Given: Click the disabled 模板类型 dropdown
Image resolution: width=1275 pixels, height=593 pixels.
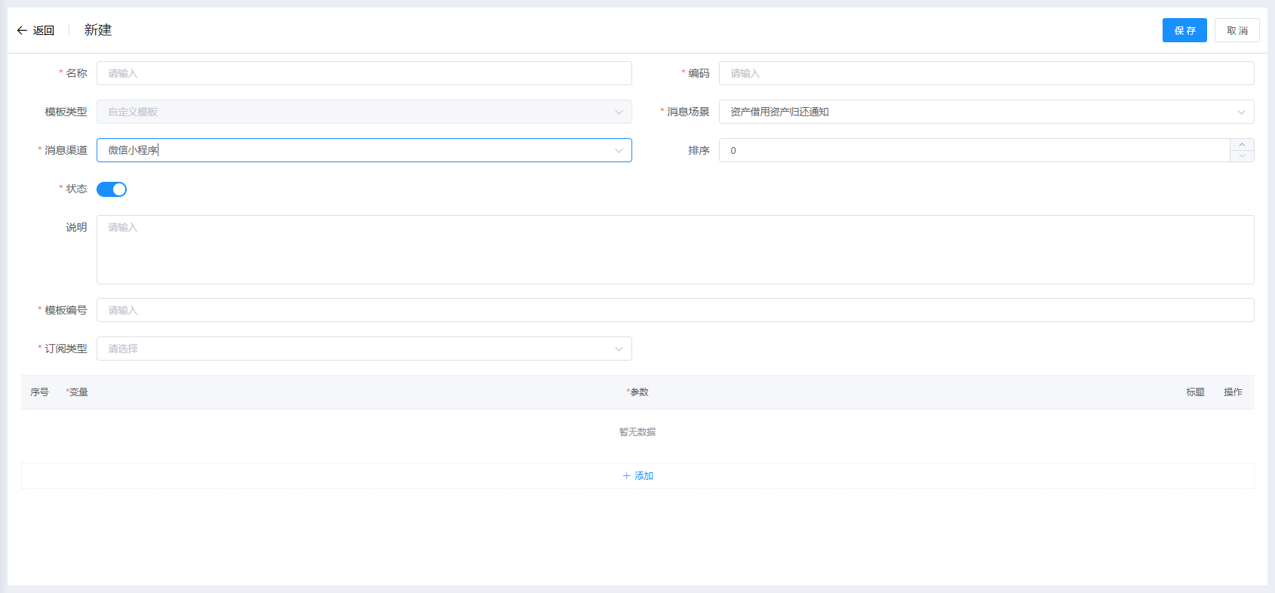Looking at the screenshot, I should click(x=364, y=112).
